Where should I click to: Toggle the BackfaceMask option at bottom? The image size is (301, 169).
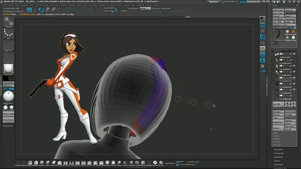point(193,162)
